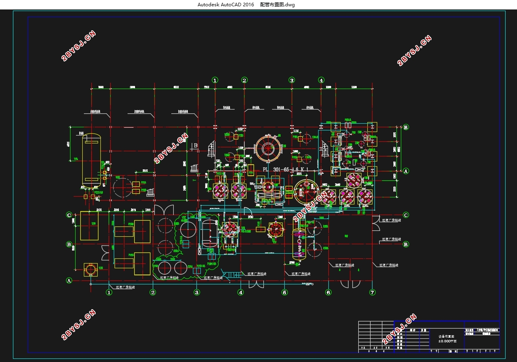Click the P121/AB pump label

click(98, 192)
